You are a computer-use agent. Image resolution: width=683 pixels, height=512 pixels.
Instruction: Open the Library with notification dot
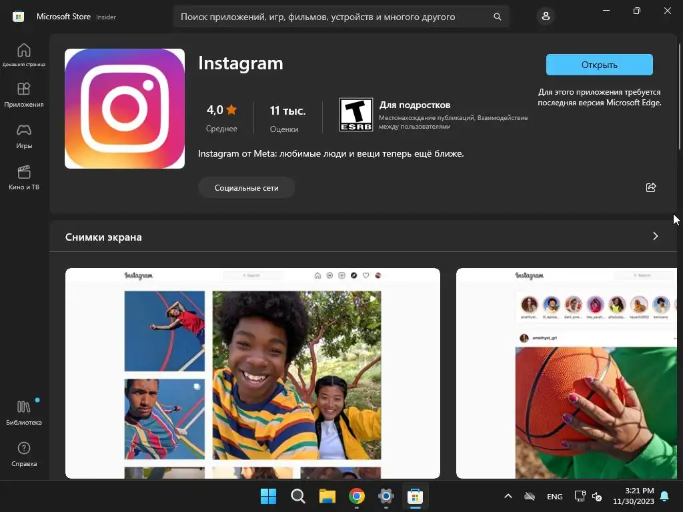(24, 413)
